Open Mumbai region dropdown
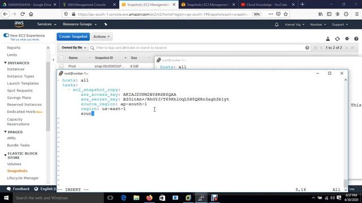 tap(318, 24)
